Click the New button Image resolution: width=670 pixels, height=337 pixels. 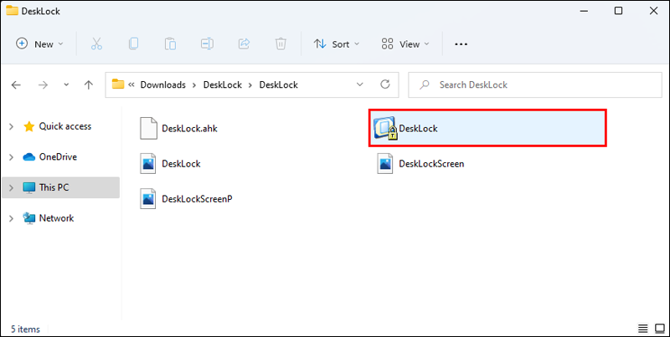point(39,43)
